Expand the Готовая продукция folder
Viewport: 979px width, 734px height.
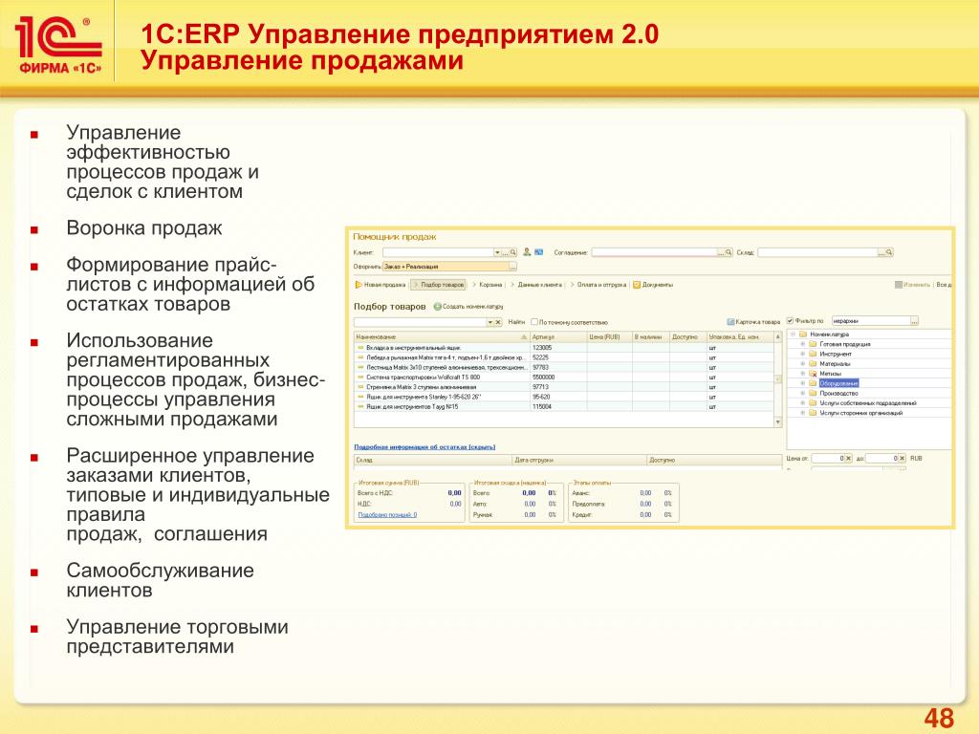point(803,344)
